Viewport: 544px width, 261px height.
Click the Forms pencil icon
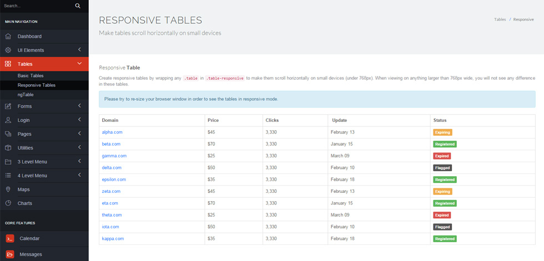point(8,106)
